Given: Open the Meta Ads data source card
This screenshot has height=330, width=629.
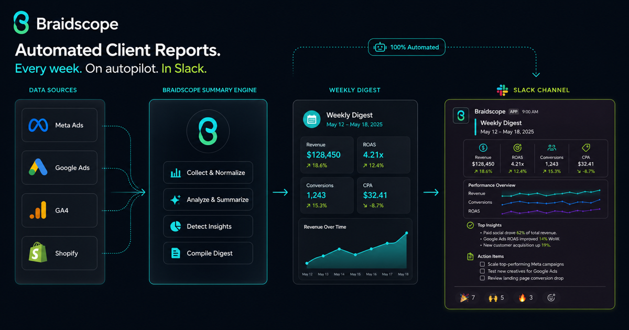Looking at the screenshot, I should (59, 125).
